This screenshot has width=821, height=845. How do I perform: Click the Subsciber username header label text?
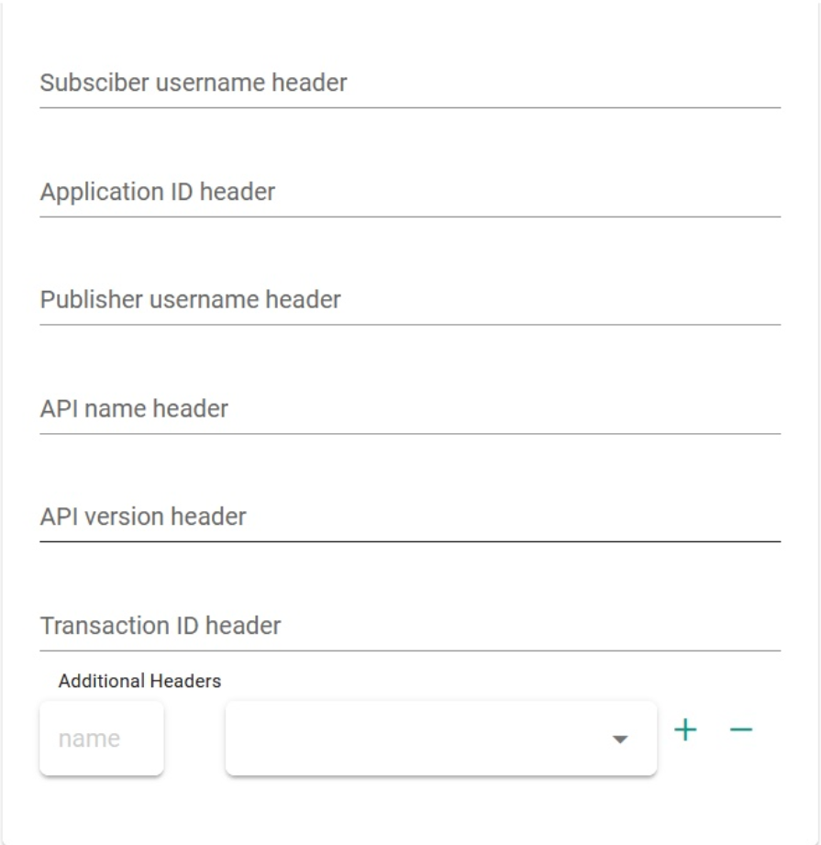point(194,83)
